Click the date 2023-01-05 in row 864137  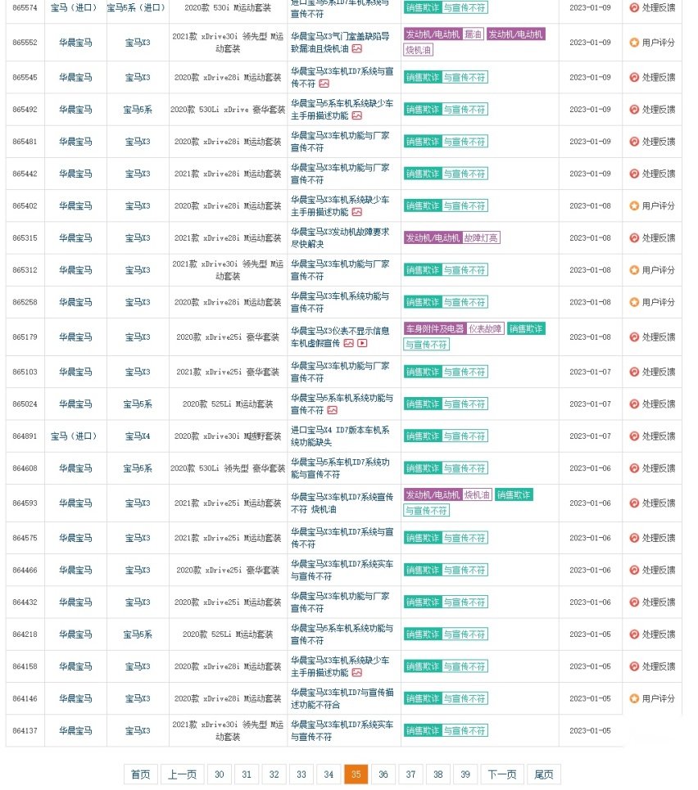(590, 730)
